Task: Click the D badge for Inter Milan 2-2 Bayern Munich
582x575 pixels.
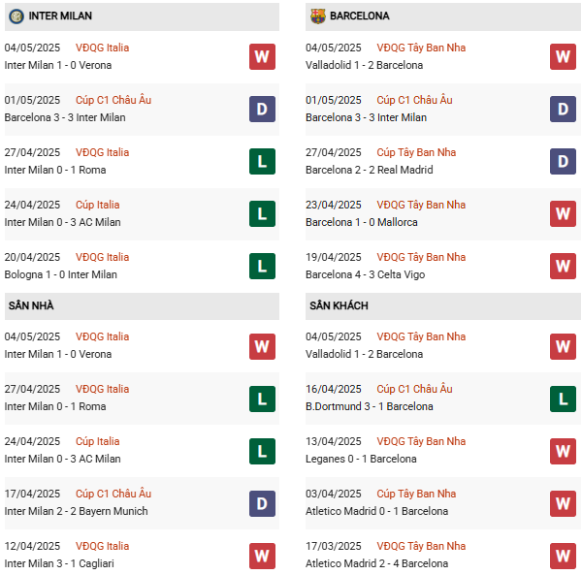Action: tap(262, 502)
